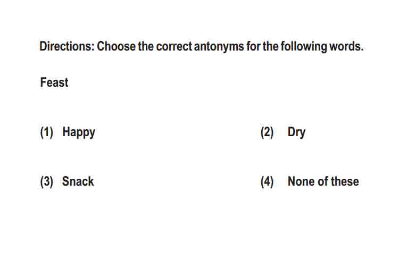Pick Snack as the antonym
This screenshot has width=399, height=266.
78,181
